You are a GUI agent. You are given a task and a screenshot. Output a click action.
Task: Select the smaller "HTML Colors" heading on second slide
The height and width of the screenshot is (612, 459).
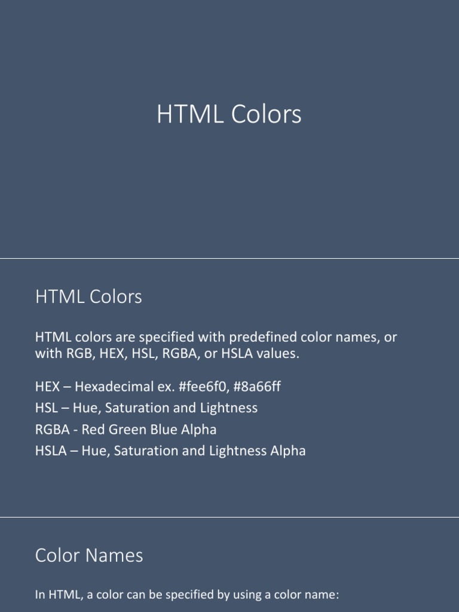tap(88, 296)
